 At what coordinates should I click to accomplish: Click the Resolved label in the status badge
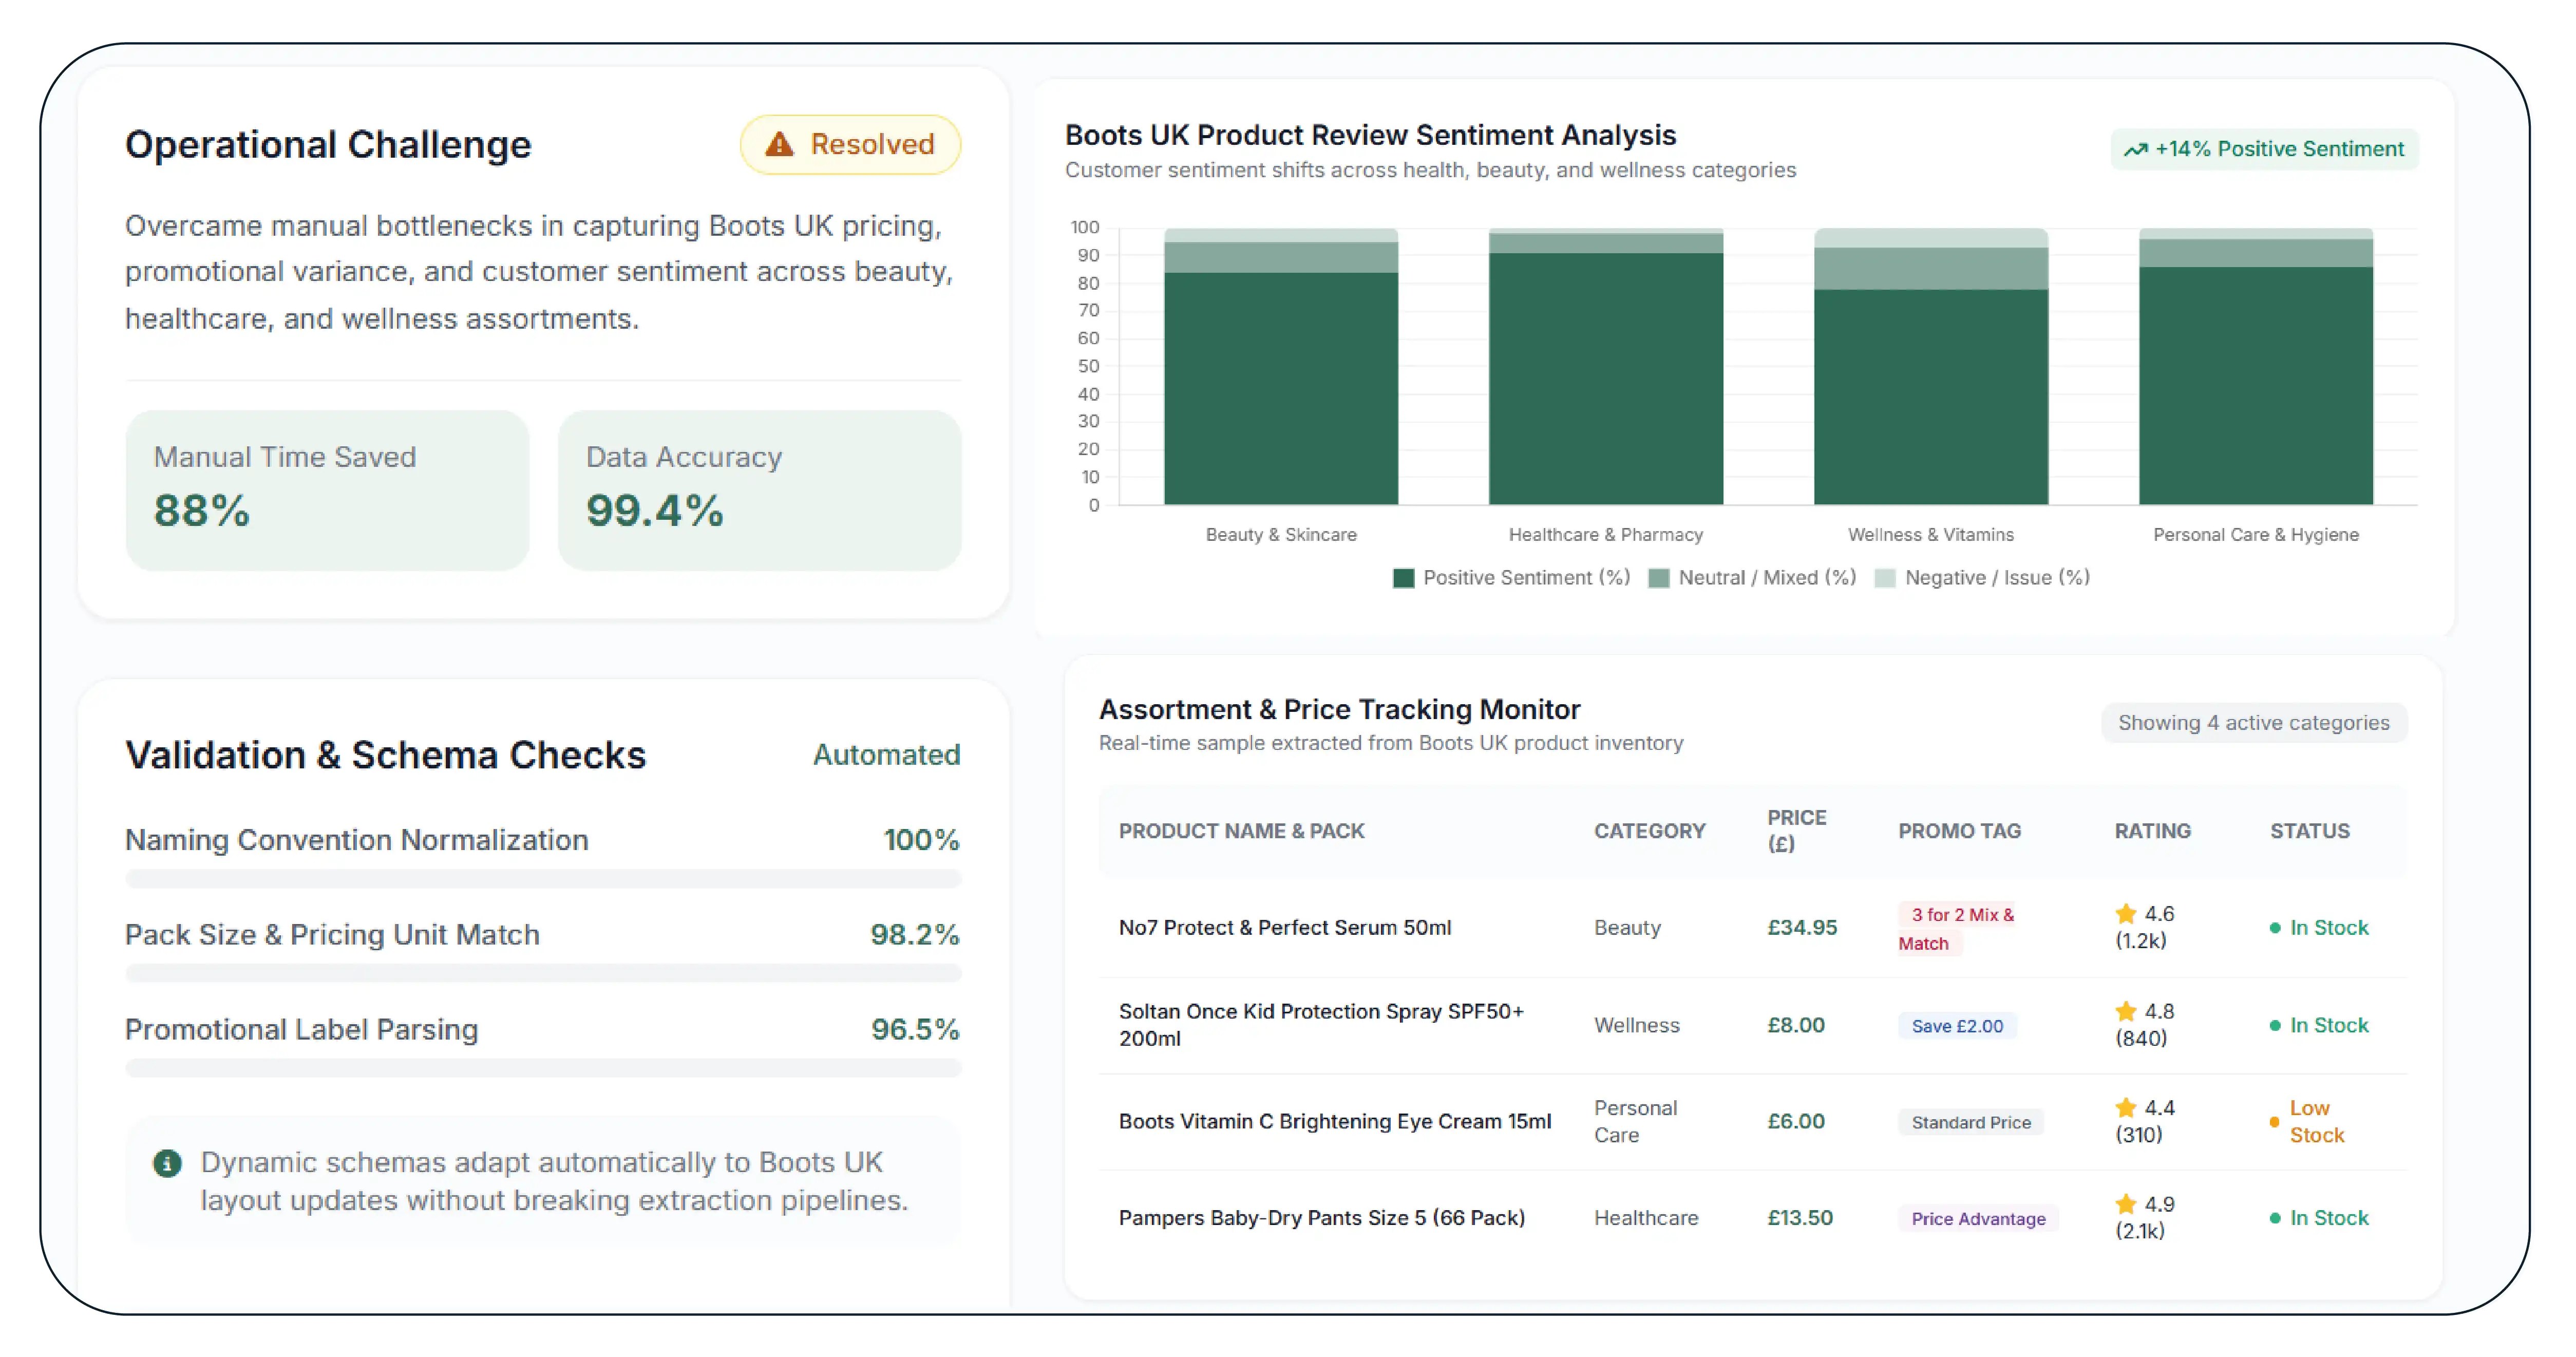point(872,145)
